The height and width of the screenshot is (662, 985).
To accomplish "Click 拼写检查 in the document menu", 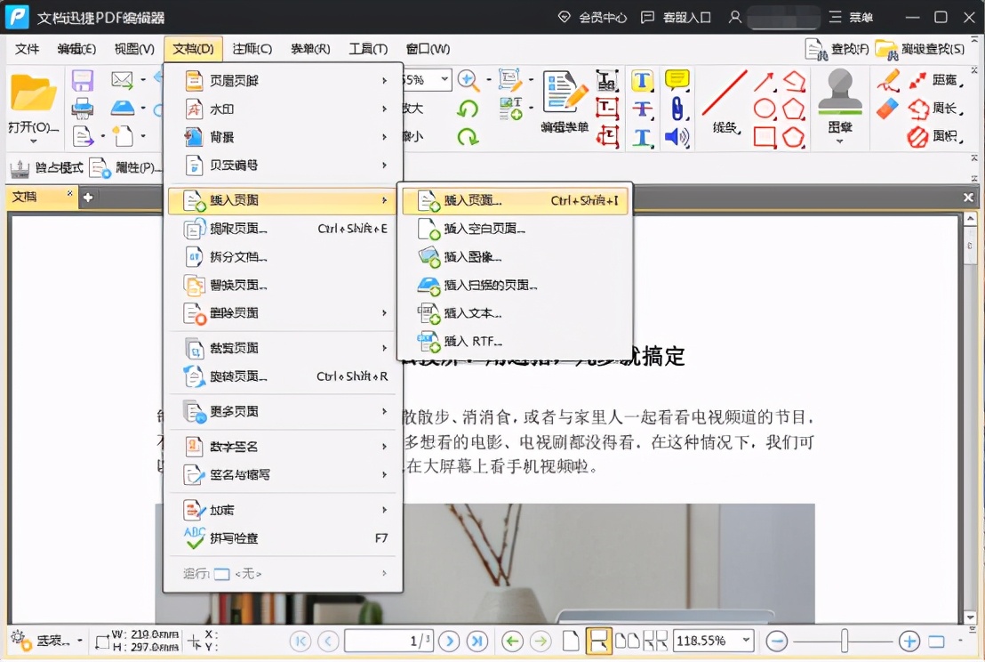I will click(x=226, y=538).
